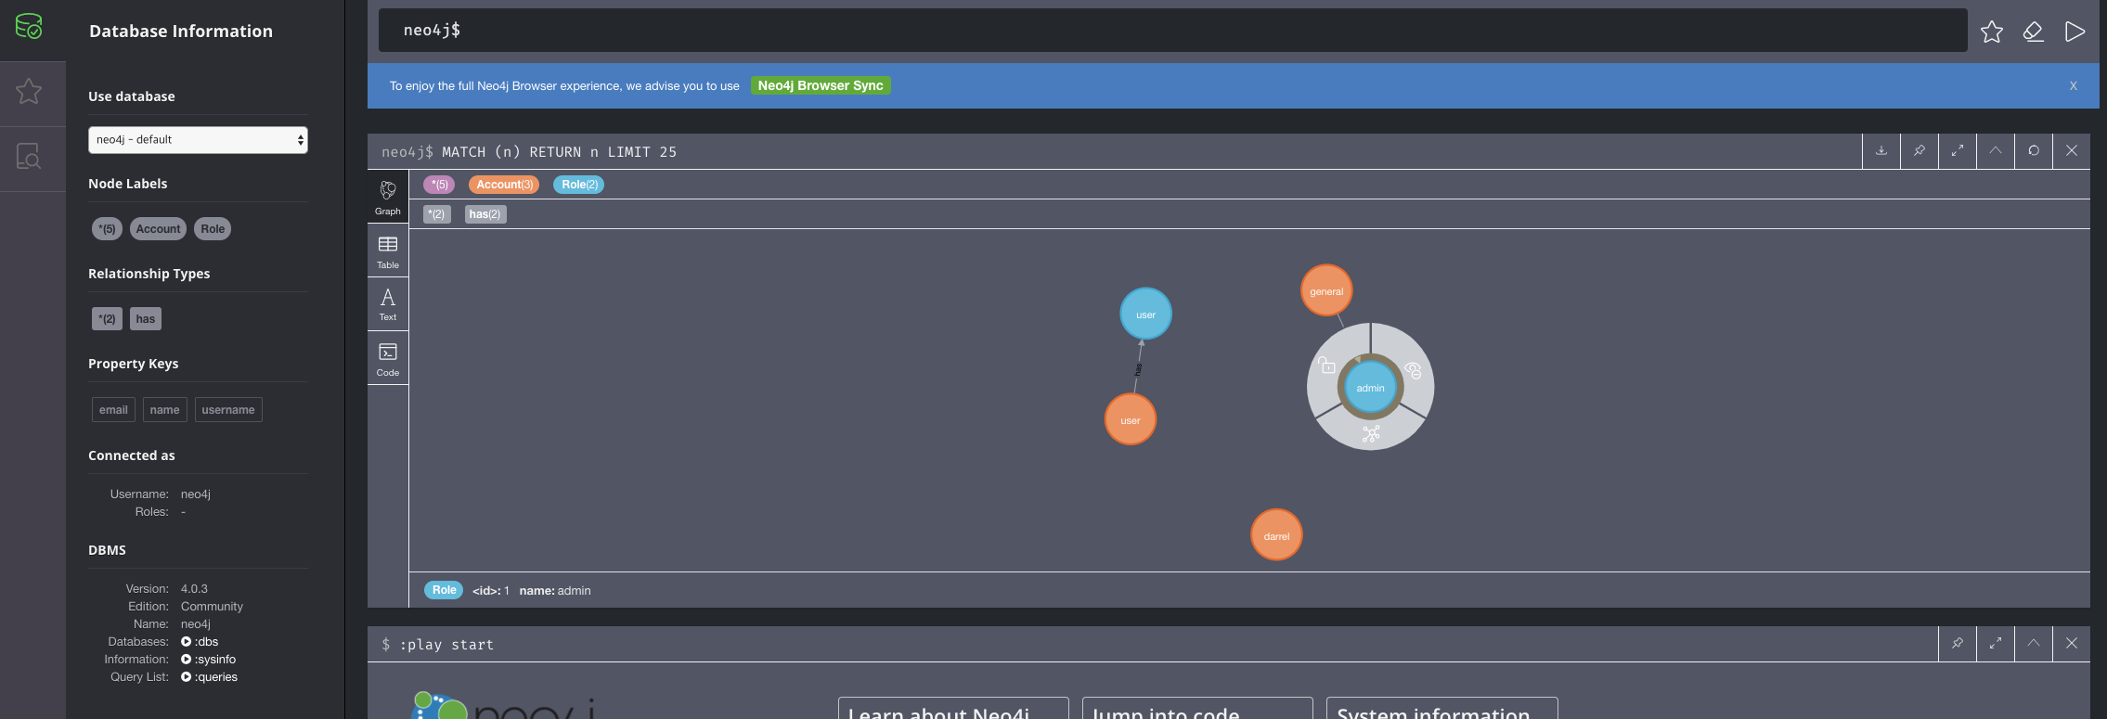Dismiss the admin node via the radial menu
Viewport: 2107px width, 719px height.
coord(1413,370)
